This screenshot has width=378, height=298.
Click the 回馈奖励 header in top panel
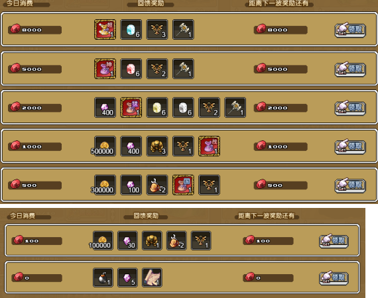[x=151, y=3]
